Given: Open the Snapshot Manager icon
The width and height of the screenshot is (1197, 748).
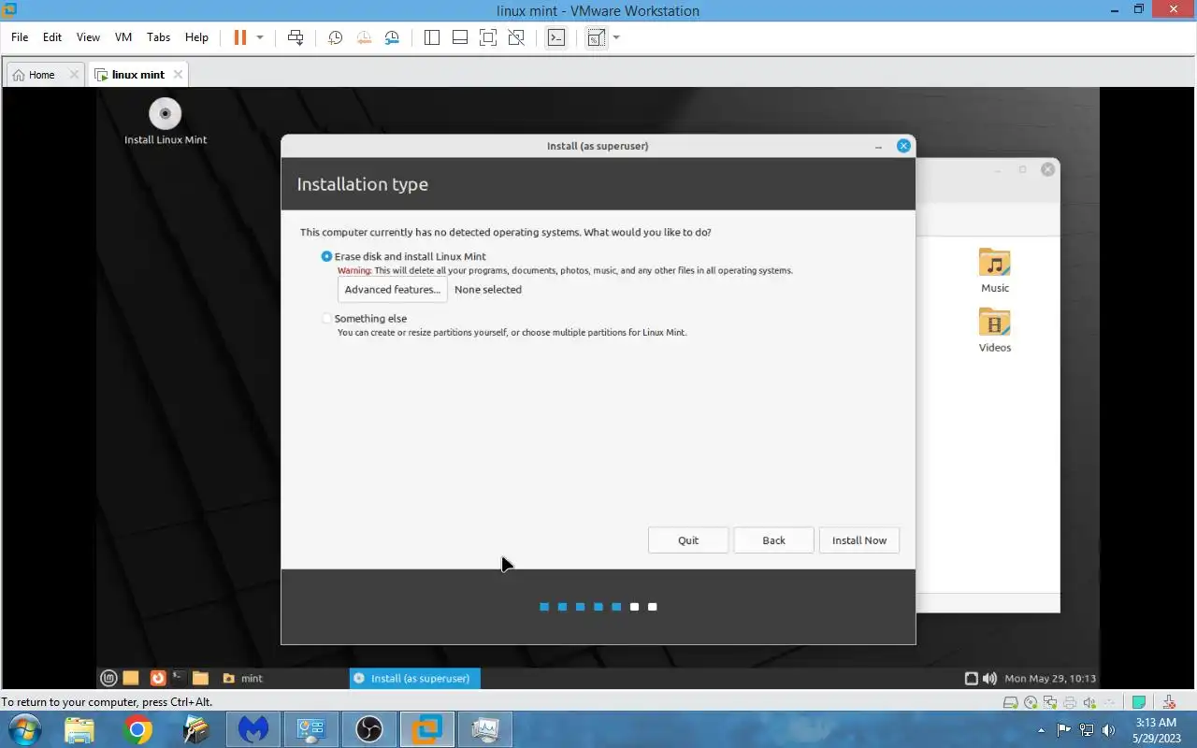Looking at the screenshot, I should (392, 37).
